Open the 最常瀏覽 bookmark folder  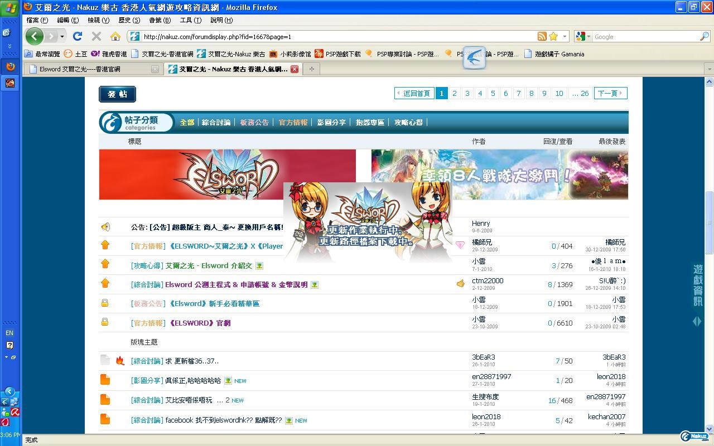tap(42, 54)
